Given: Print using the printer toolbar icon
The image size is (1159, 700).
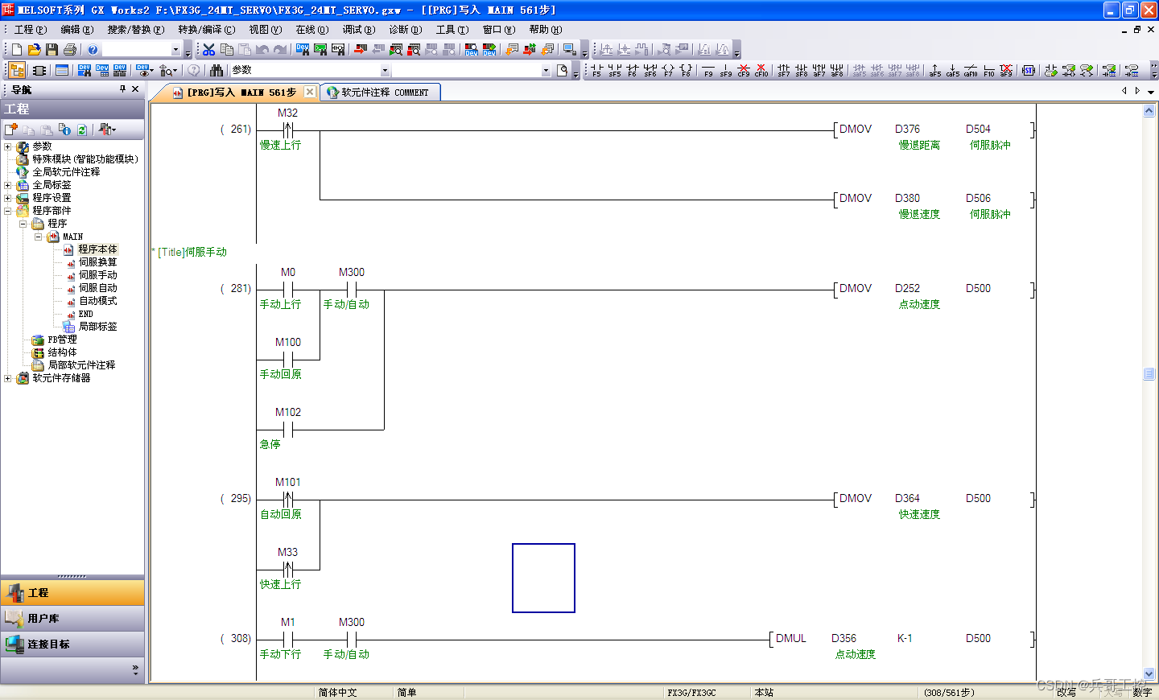Looking at the screenshot, I should pos(70,50).
